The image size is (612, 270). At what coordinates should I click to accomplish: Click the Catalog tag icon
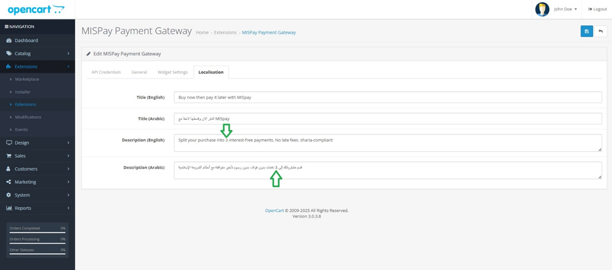[9, 53]
